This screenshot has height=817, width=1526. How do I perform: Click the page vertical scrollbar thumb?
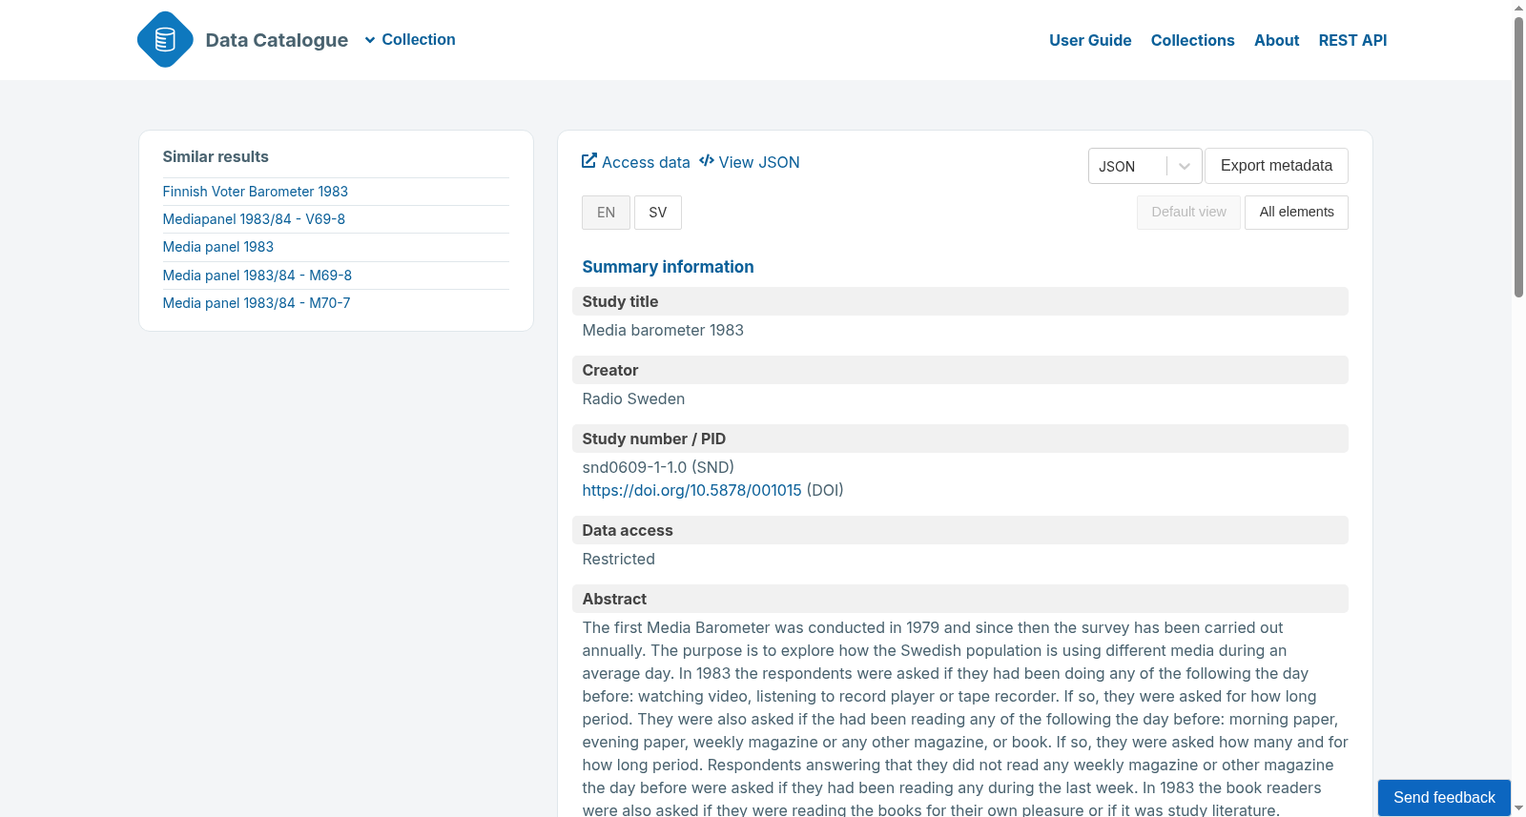pos(1518,157)
